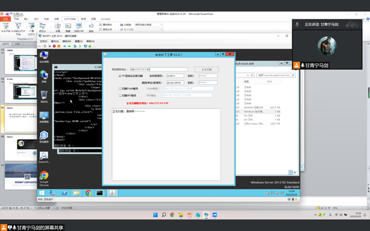Open File Explorer on host taskbar

click(181, 215)
